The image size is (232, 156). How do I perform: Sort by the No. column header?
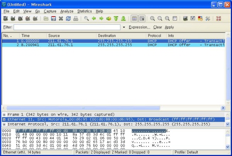(11, 36)
